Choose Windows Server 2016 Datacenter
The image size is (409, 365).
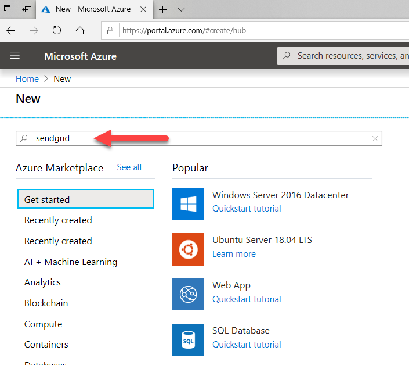point(280,195)
